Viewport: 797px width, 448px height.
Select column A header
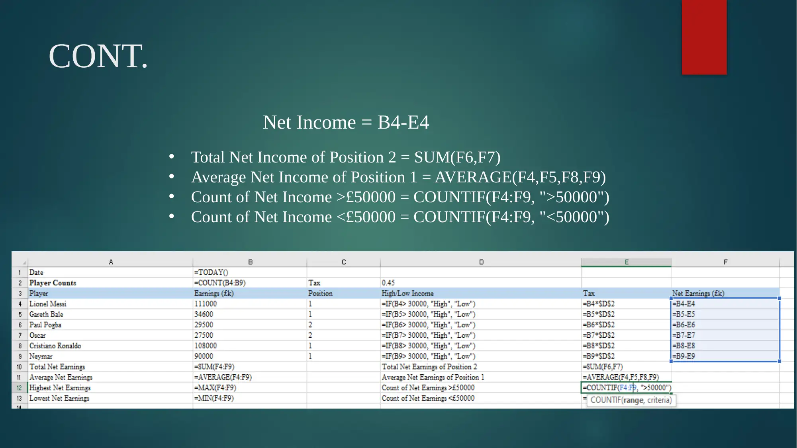111,262
